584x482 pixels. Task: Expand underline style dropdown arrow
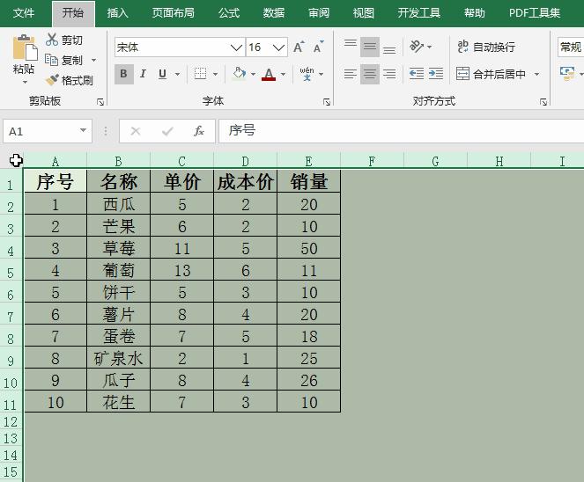[177, 74]
